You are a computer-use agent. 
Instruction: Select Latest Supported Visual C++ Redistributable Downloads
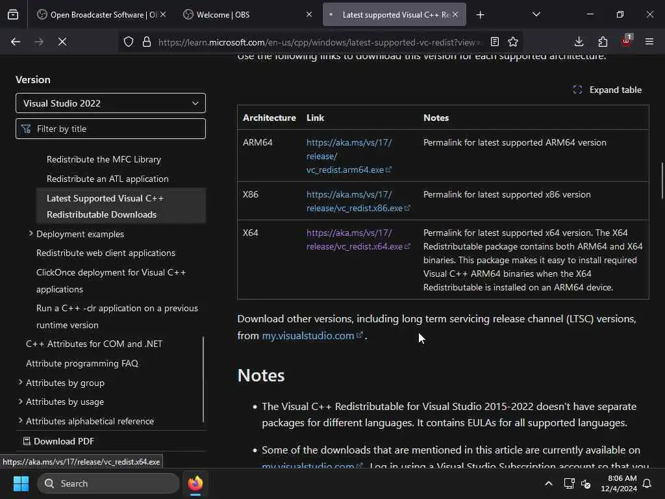pyautogui.click(x=121, y=206)
